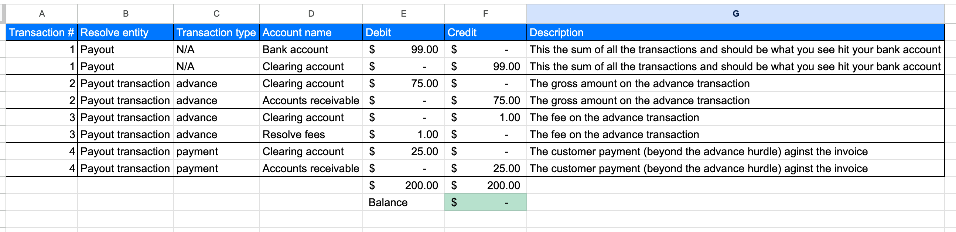Click the green Balance result cell
Screen dimensions: 956x232
(x=485, y=202)
